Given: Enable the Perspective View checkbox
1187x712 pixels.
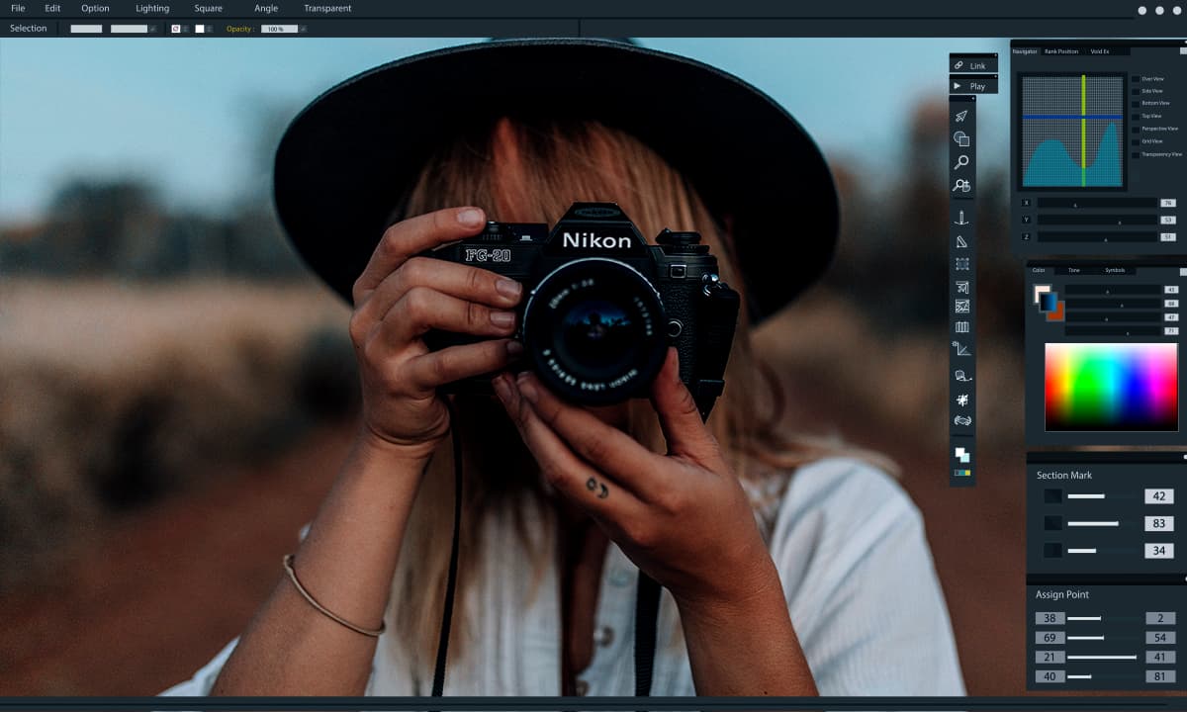Looking at the screenshot, I should 1136,129.
